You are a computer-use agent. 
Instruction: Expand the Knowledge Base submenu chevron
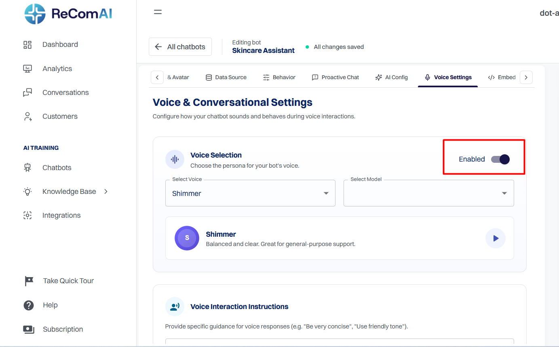click(x=106, y=191)
